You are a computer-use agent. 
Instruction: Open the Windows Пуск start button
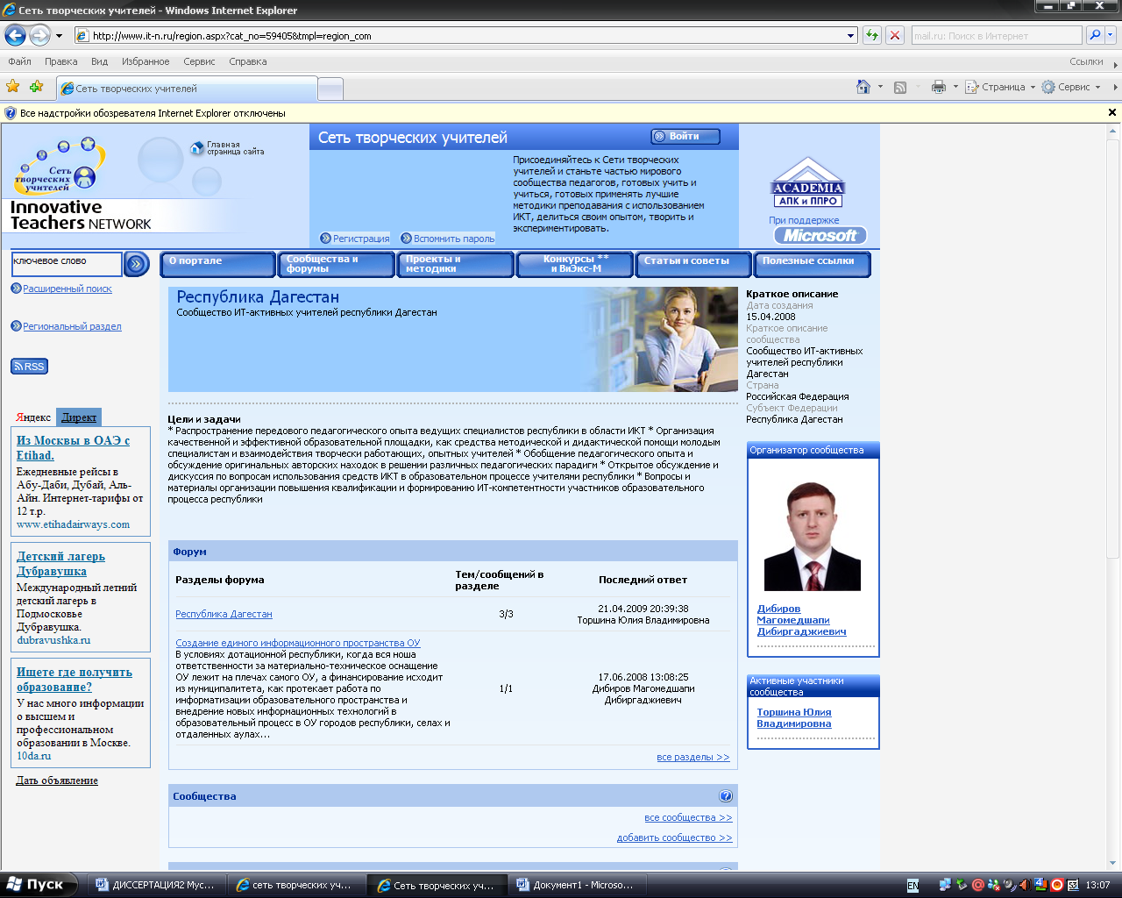39,885
